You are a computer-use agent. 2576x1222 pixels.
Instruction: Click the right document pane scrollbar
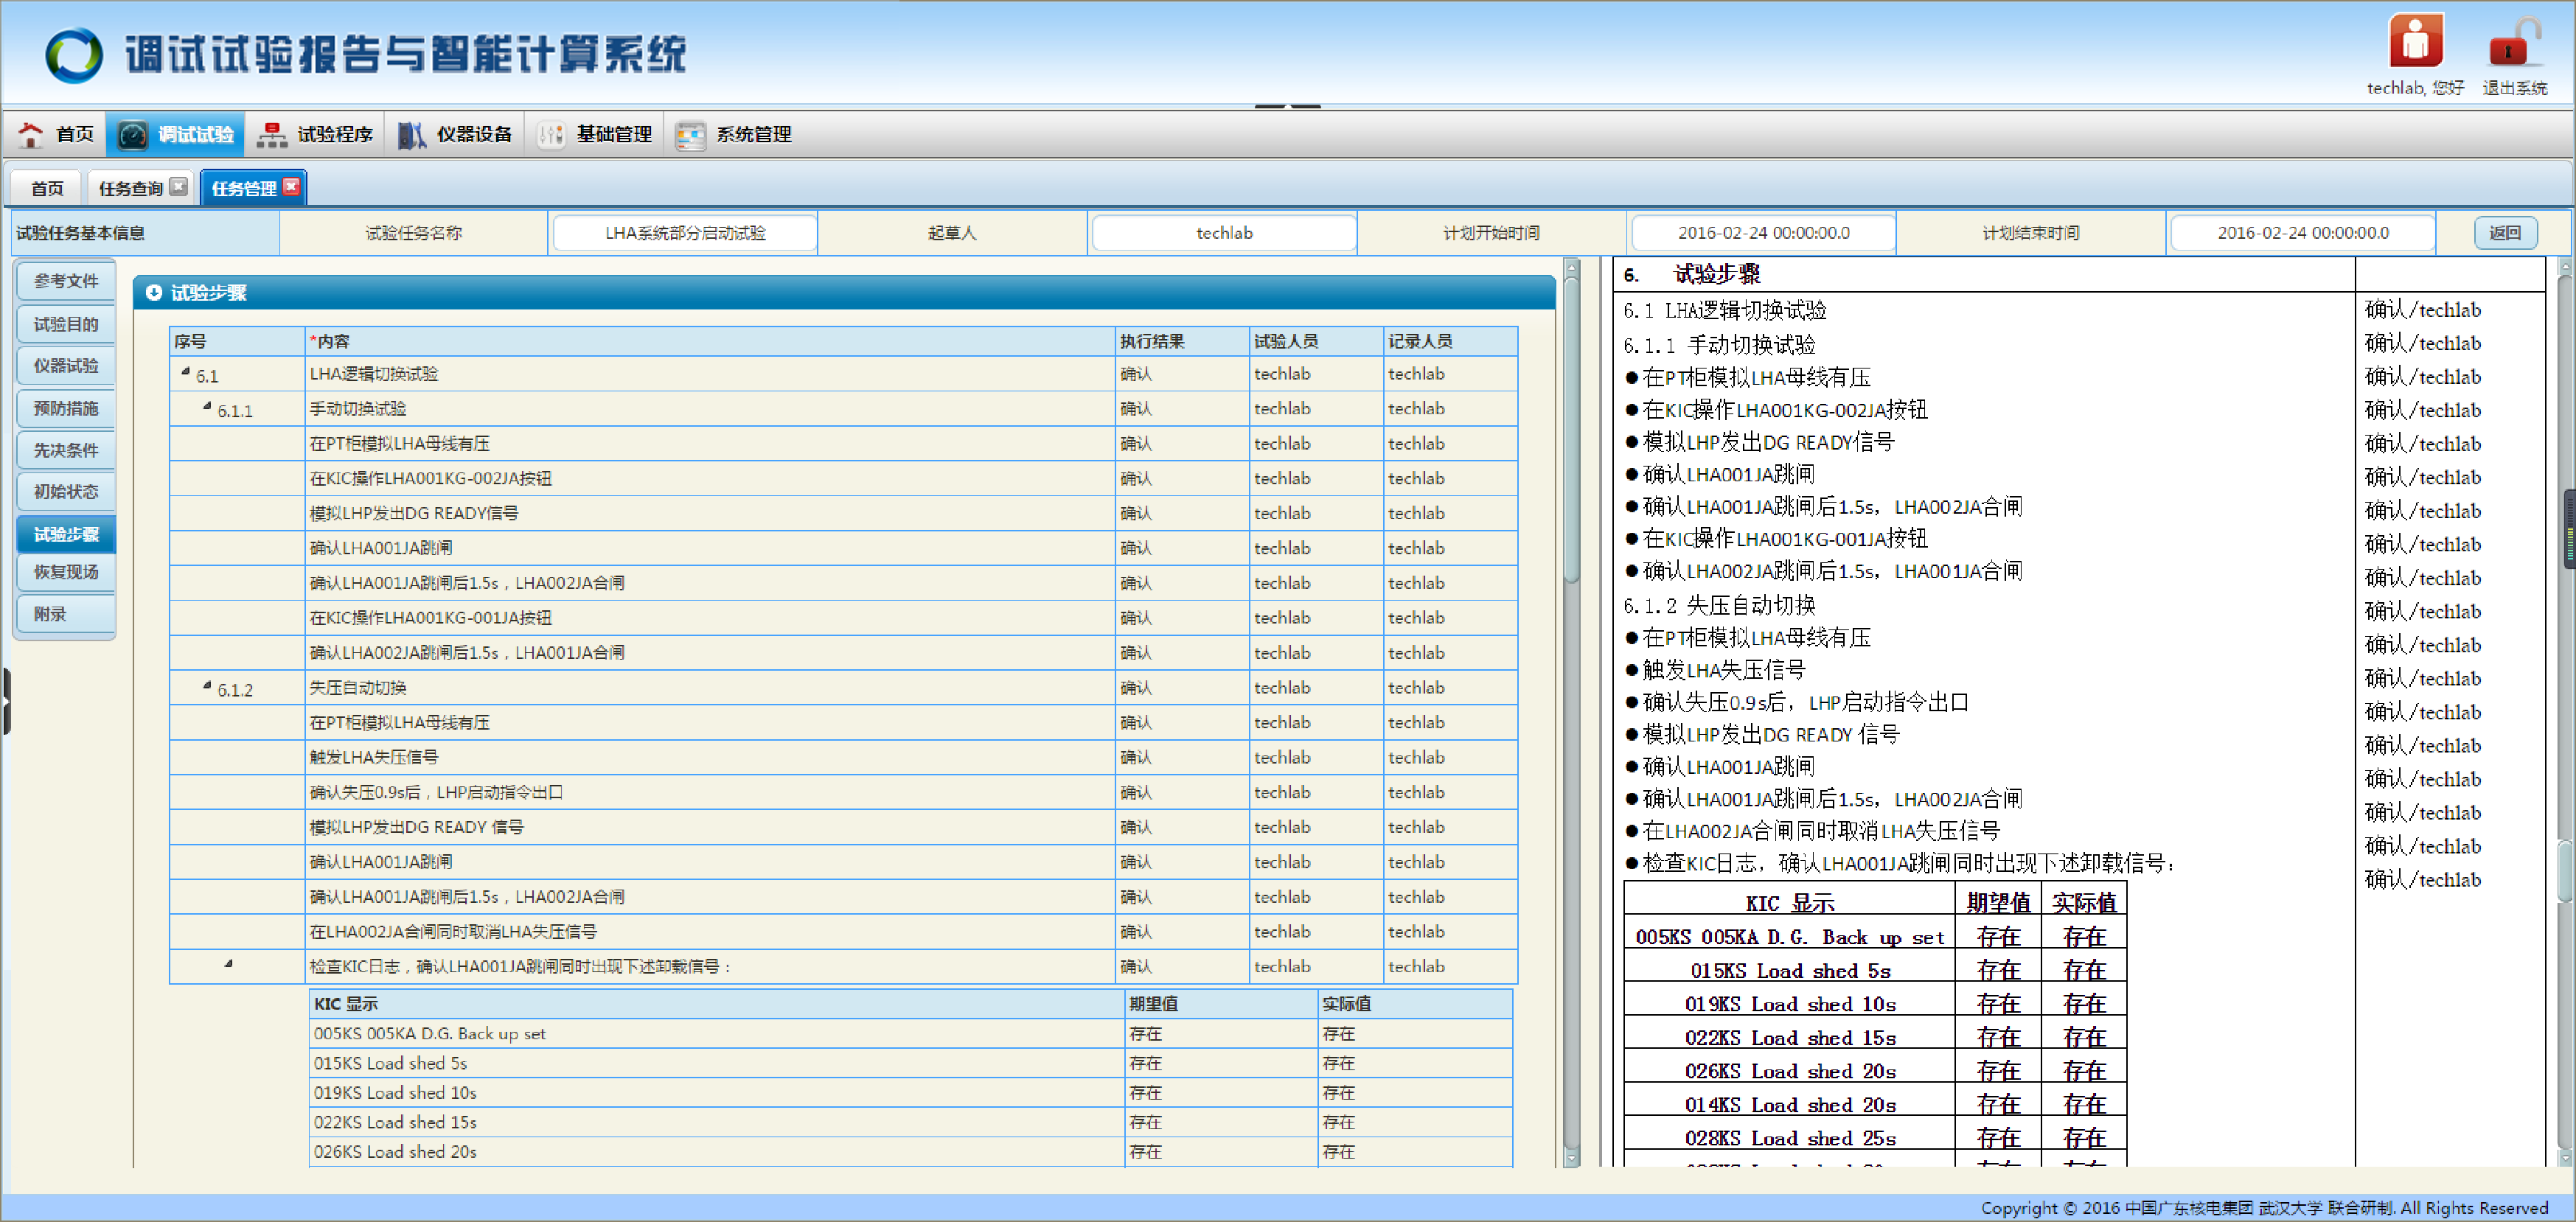[x=2566, y=870]
